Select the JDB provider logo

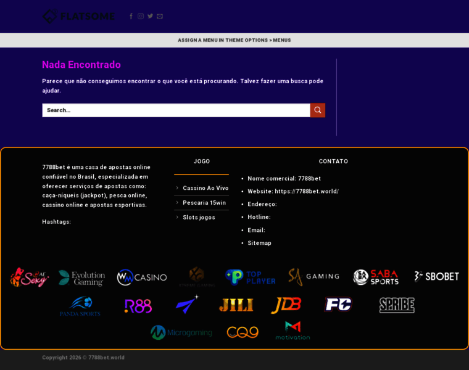click(x=286, y=305)
